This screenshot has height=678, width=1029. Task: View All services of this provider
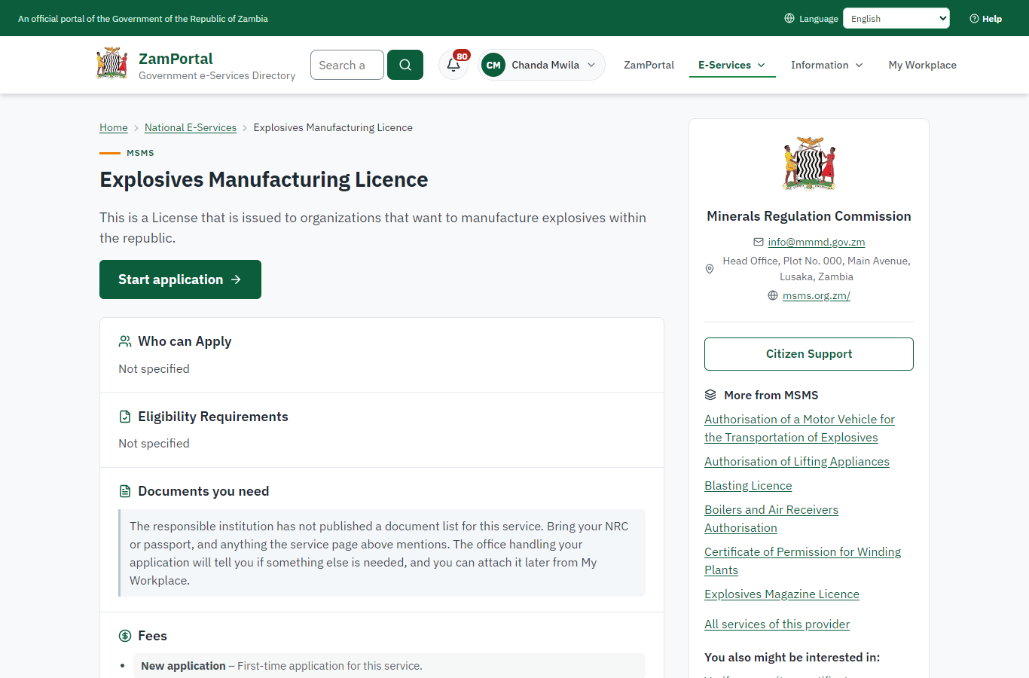tap(777, 625)
